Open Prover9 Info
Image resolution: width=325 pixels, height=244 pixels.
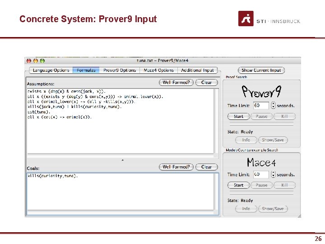pyautogui.click(x=246, y=140)
